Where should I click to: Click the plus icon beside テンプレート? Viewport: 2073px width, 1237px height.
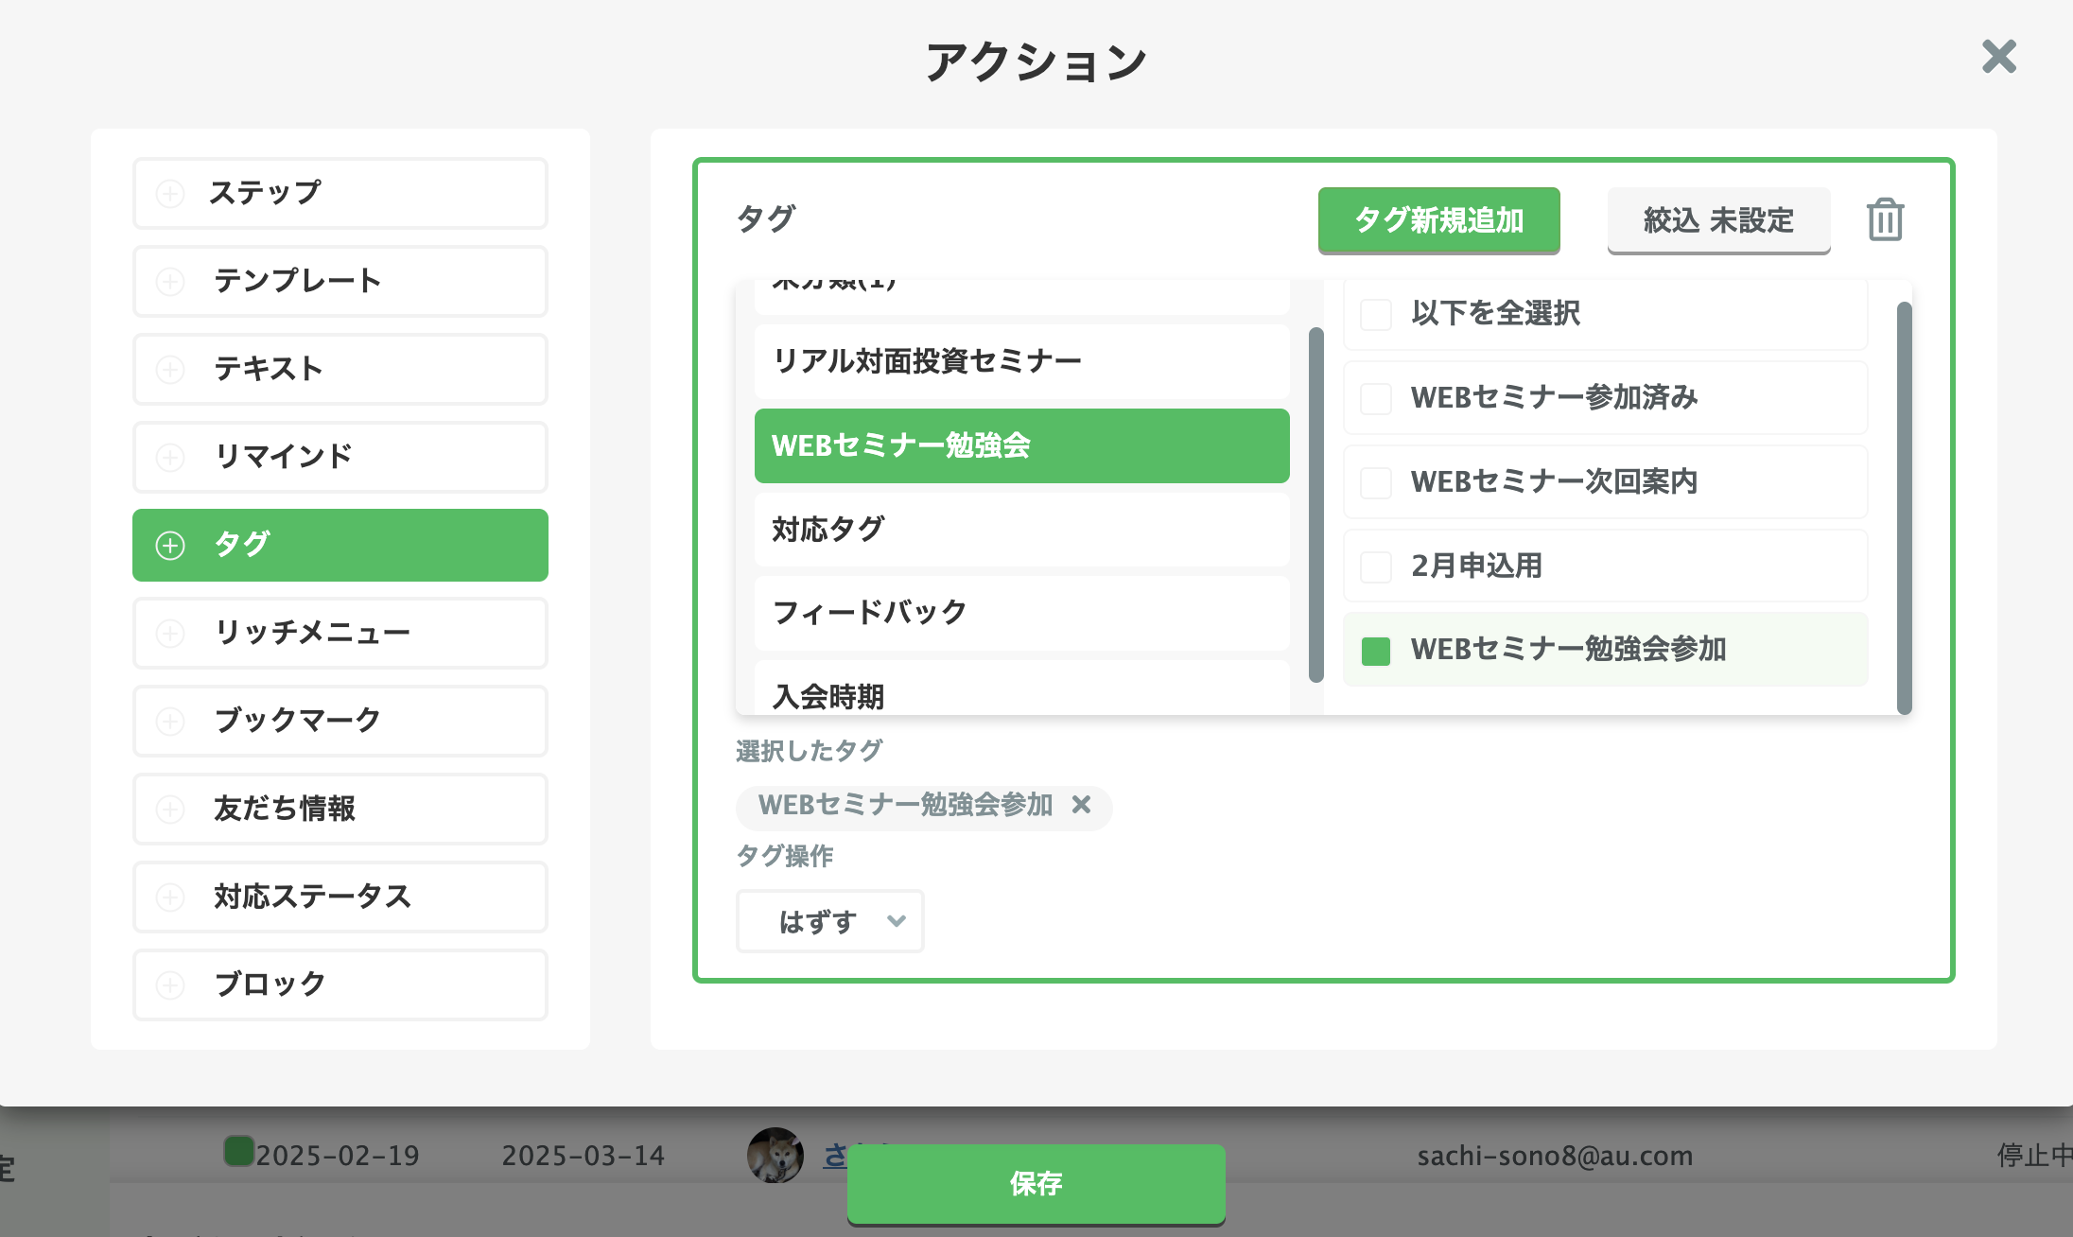pyautogui.click(x=171, y=280)
